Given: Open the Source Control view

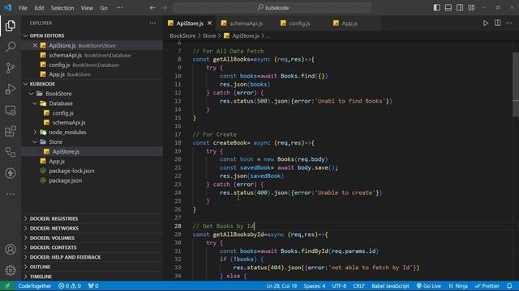Looking at the screenshot, I should tap(11, 68).
